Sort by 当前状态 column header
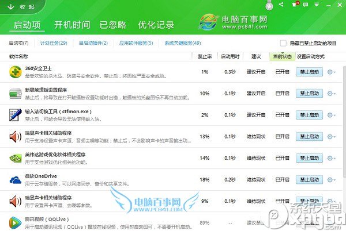 (x=282, y=56)
